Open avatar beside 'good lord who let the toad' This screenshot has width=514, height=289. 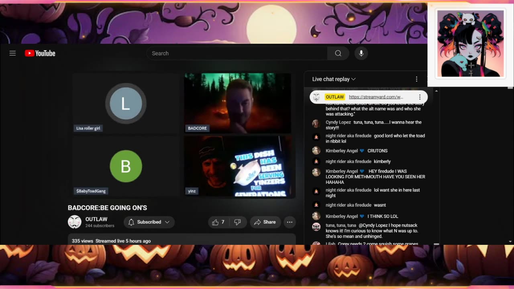pyautogui.click(x=316, y=137)
